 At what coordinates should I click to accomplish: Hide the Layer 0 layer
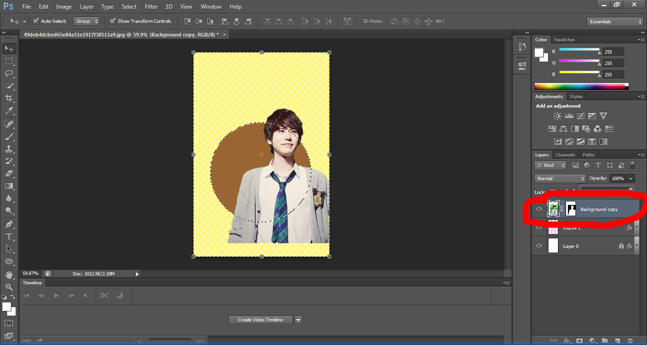(x=539, y=246)
